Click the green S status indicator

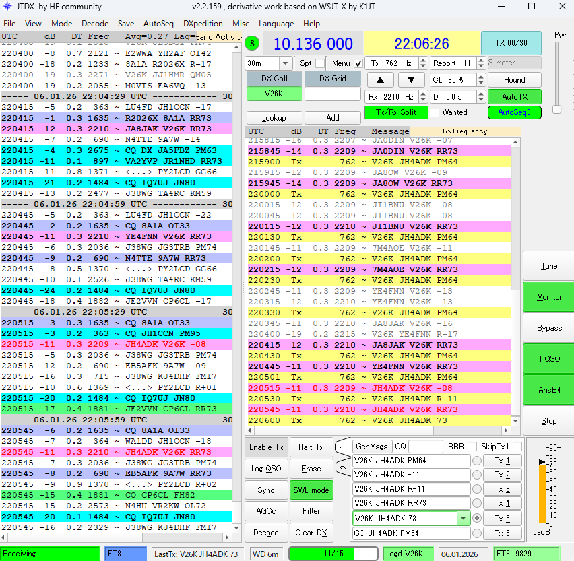click(253, 44)
